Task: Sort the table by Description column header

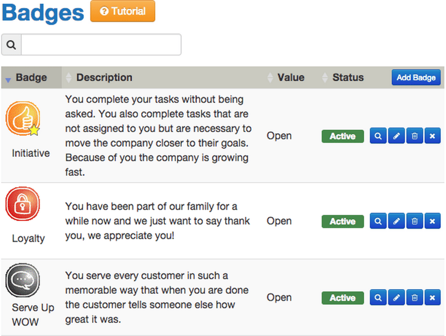Action: tap(104, 78)
